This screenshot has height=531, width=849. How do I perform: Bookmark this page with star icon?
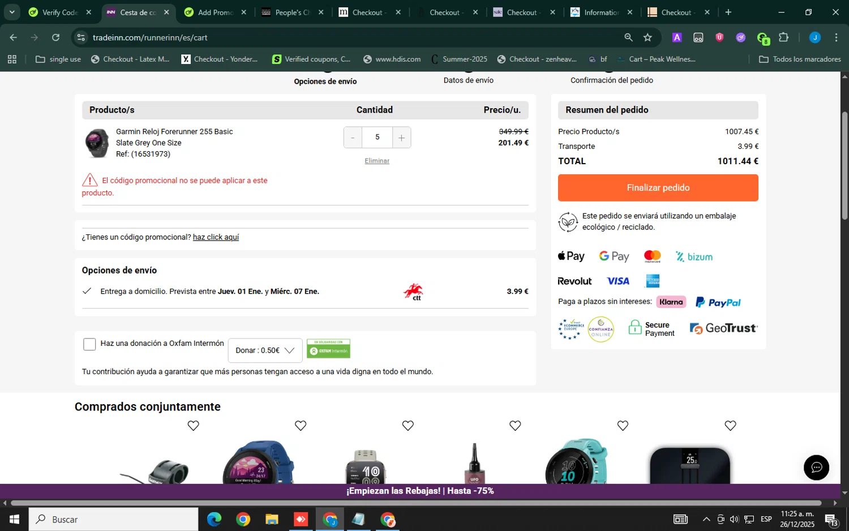pyautogui.click(x=648, y=37)
